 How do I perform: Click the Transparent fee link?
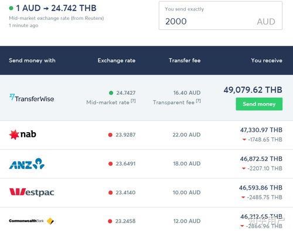click(173, 102)
